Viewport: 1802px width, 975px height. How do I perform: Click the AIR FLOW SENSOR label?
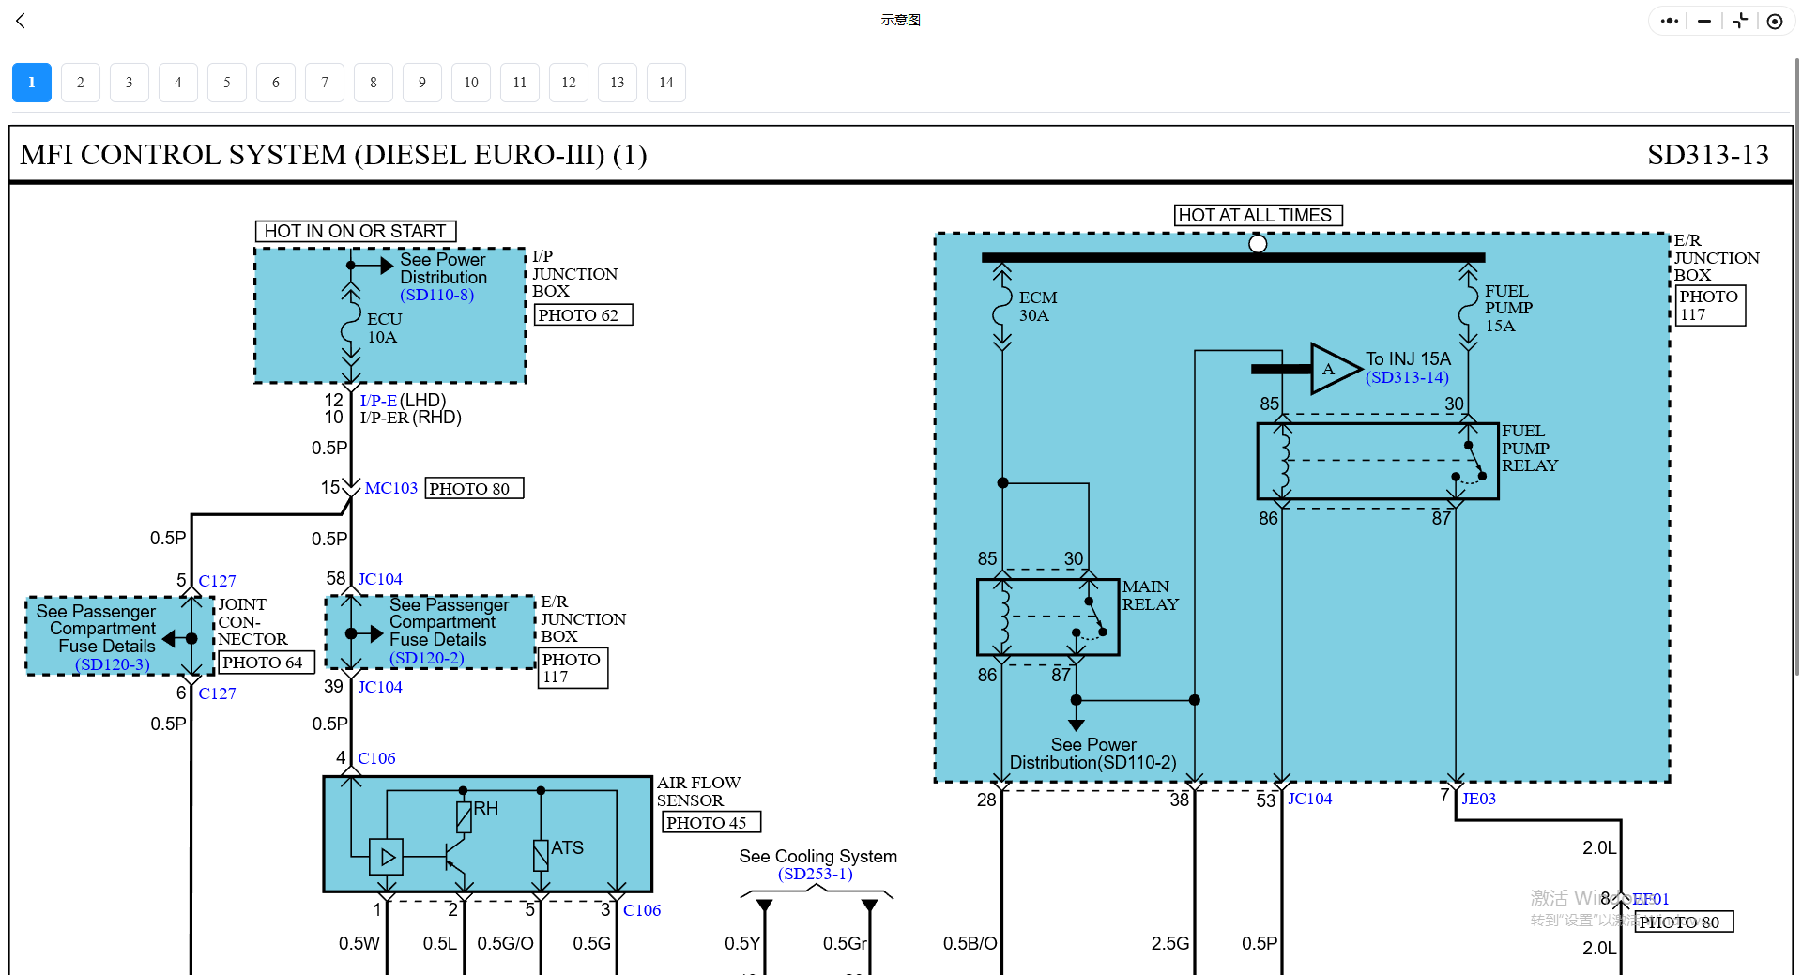(x=699, y=791)
